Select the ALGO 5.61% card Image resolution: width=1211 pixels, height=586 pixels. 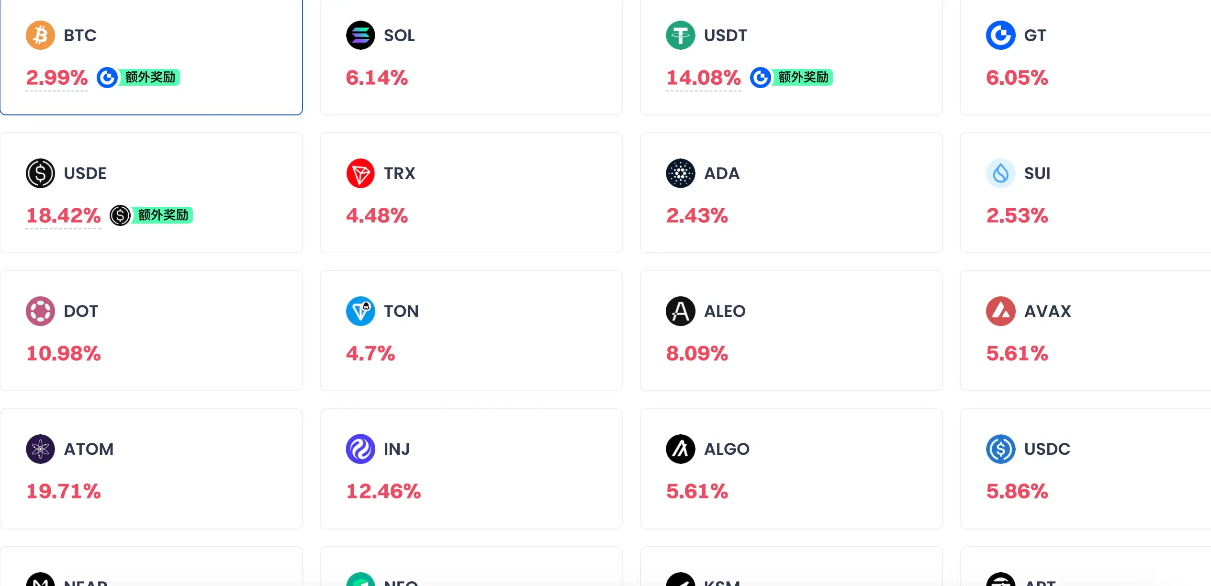point(791,469)
